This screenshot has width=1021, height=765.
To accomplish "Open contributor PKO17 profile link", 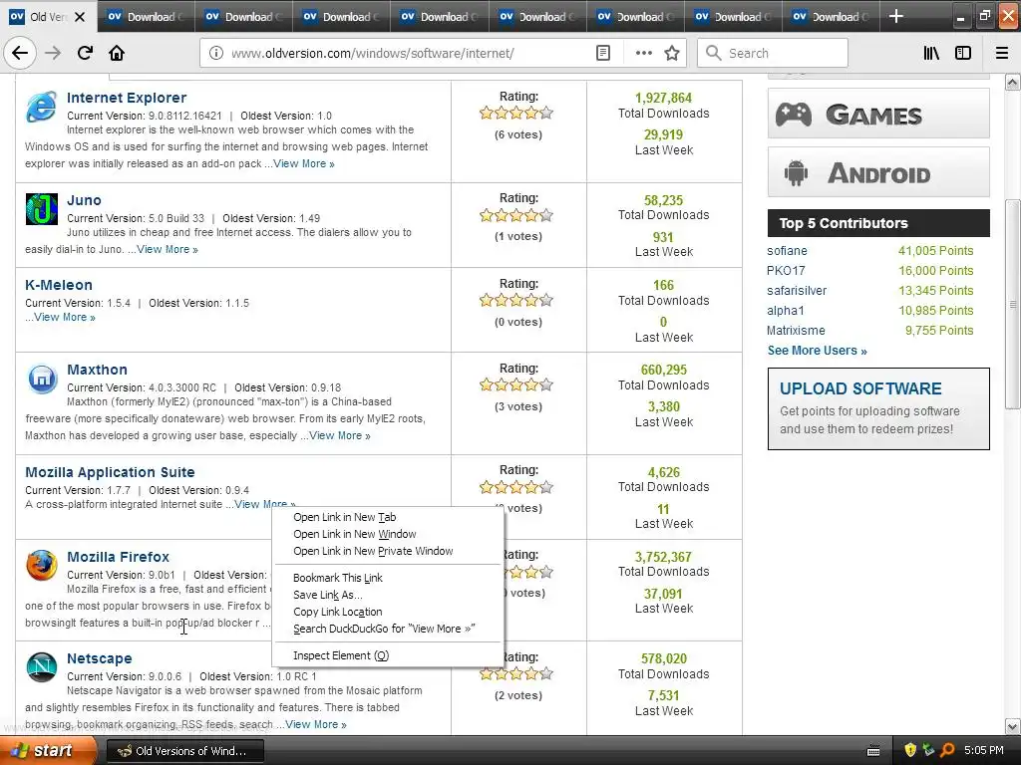I will tap(786, 271).
